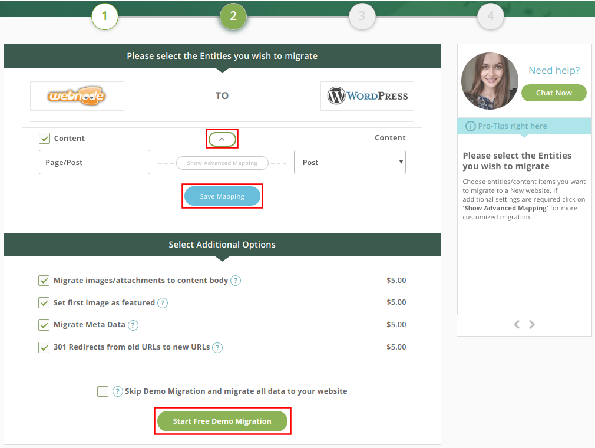Uncheck Set first image as featured

(44, 303)
